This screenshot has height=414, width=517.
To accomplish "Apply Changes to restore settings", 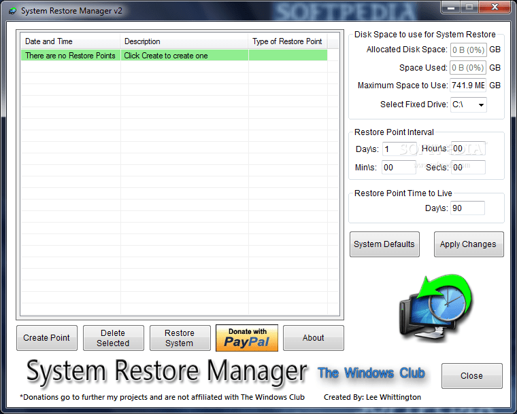I will point(469,244).
